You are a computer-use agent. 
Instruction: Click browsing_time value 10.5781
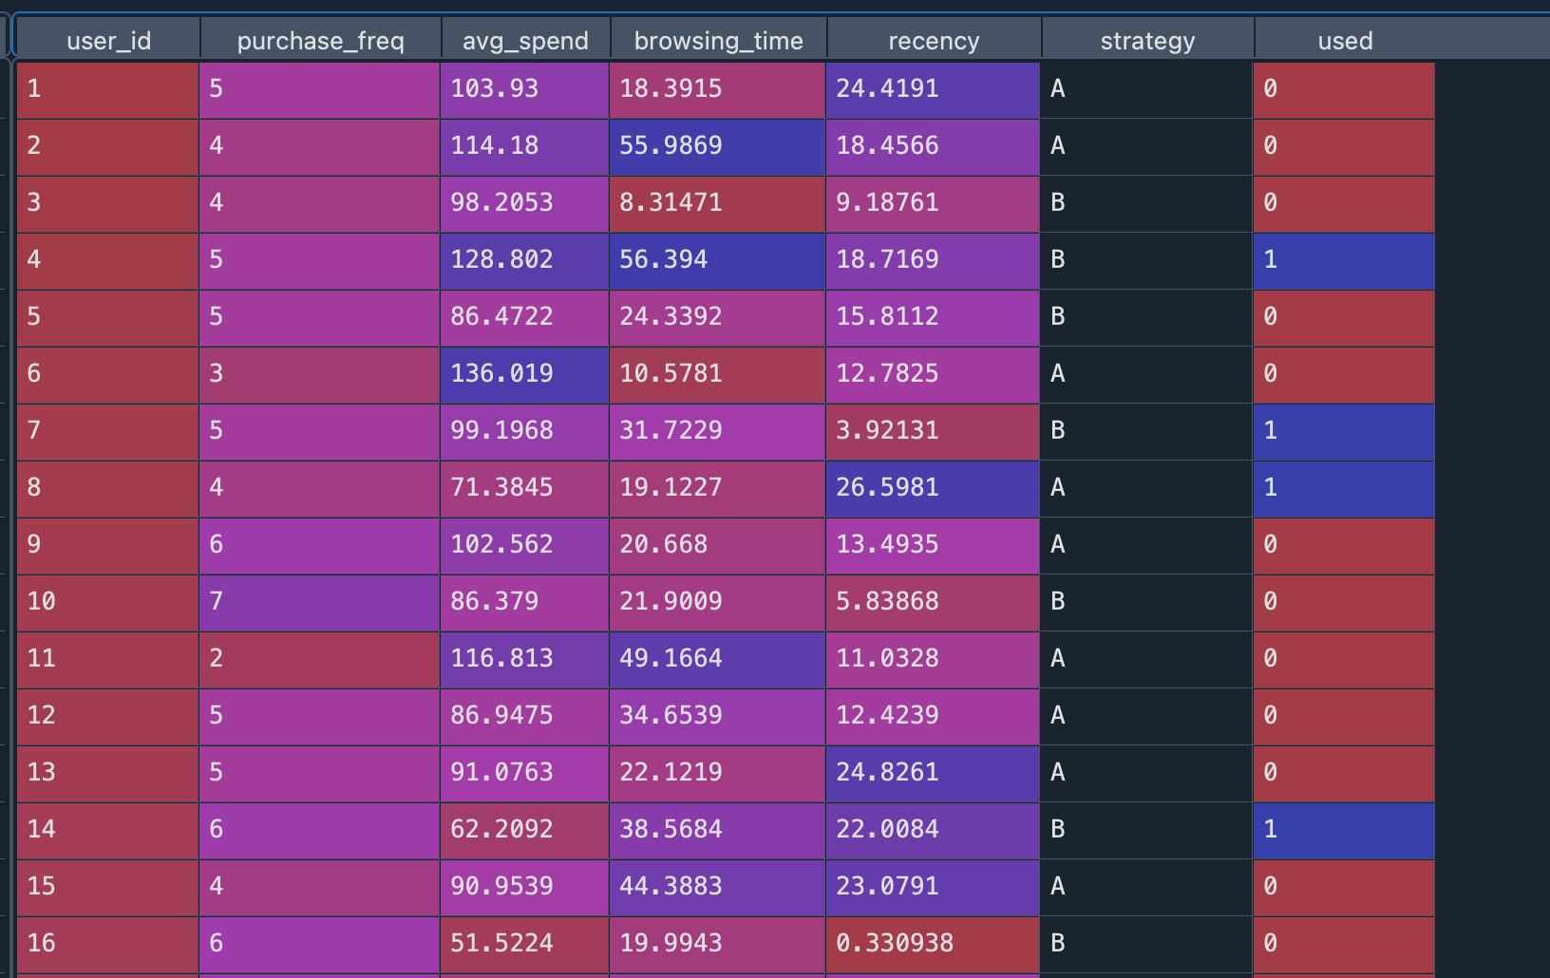717,375
